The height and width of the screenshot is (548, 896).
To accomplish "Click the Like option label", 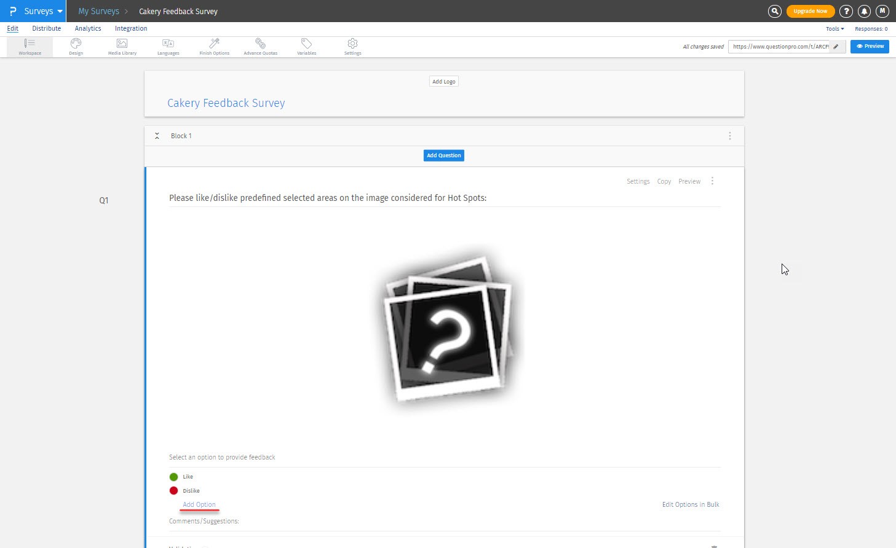I will click(188, 477).
